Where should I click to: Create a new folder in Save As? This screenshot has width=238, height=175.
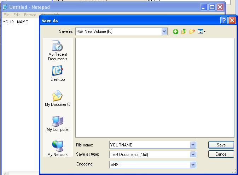tap(192, 31)
